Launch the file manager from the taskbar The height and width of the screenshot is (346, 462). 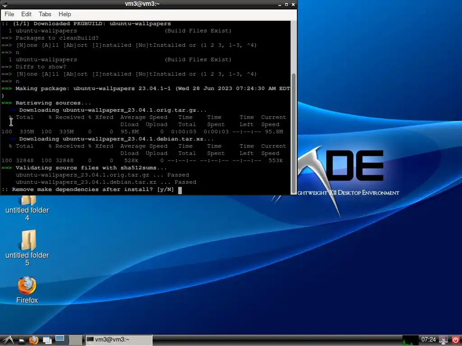[22, 341]
